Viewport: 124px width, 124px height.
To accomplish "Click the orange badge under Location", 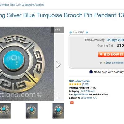I will click(x=72, y=103).
